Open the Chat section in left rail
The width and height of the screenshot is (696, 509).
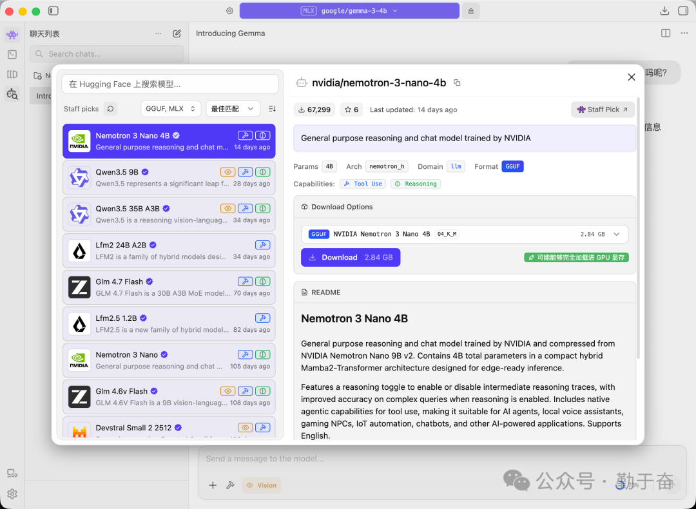[x=12, y=34]
